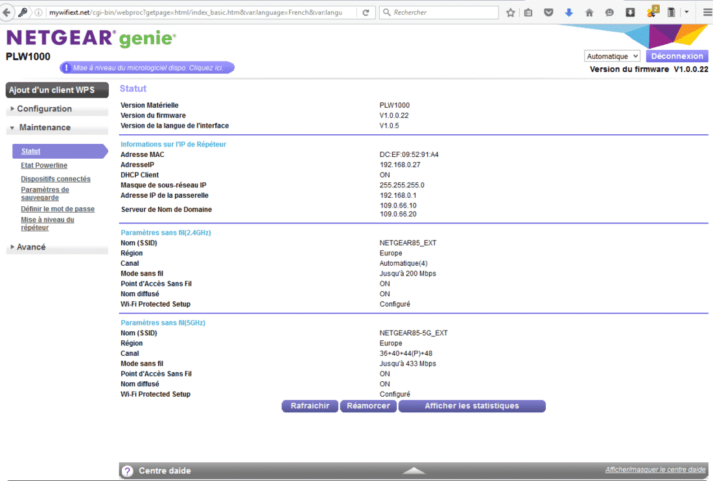The width and height of the screenshot is (713, 481).
Task: Open the toolbar overflow dropdown arrow
Action: [686, 12]
